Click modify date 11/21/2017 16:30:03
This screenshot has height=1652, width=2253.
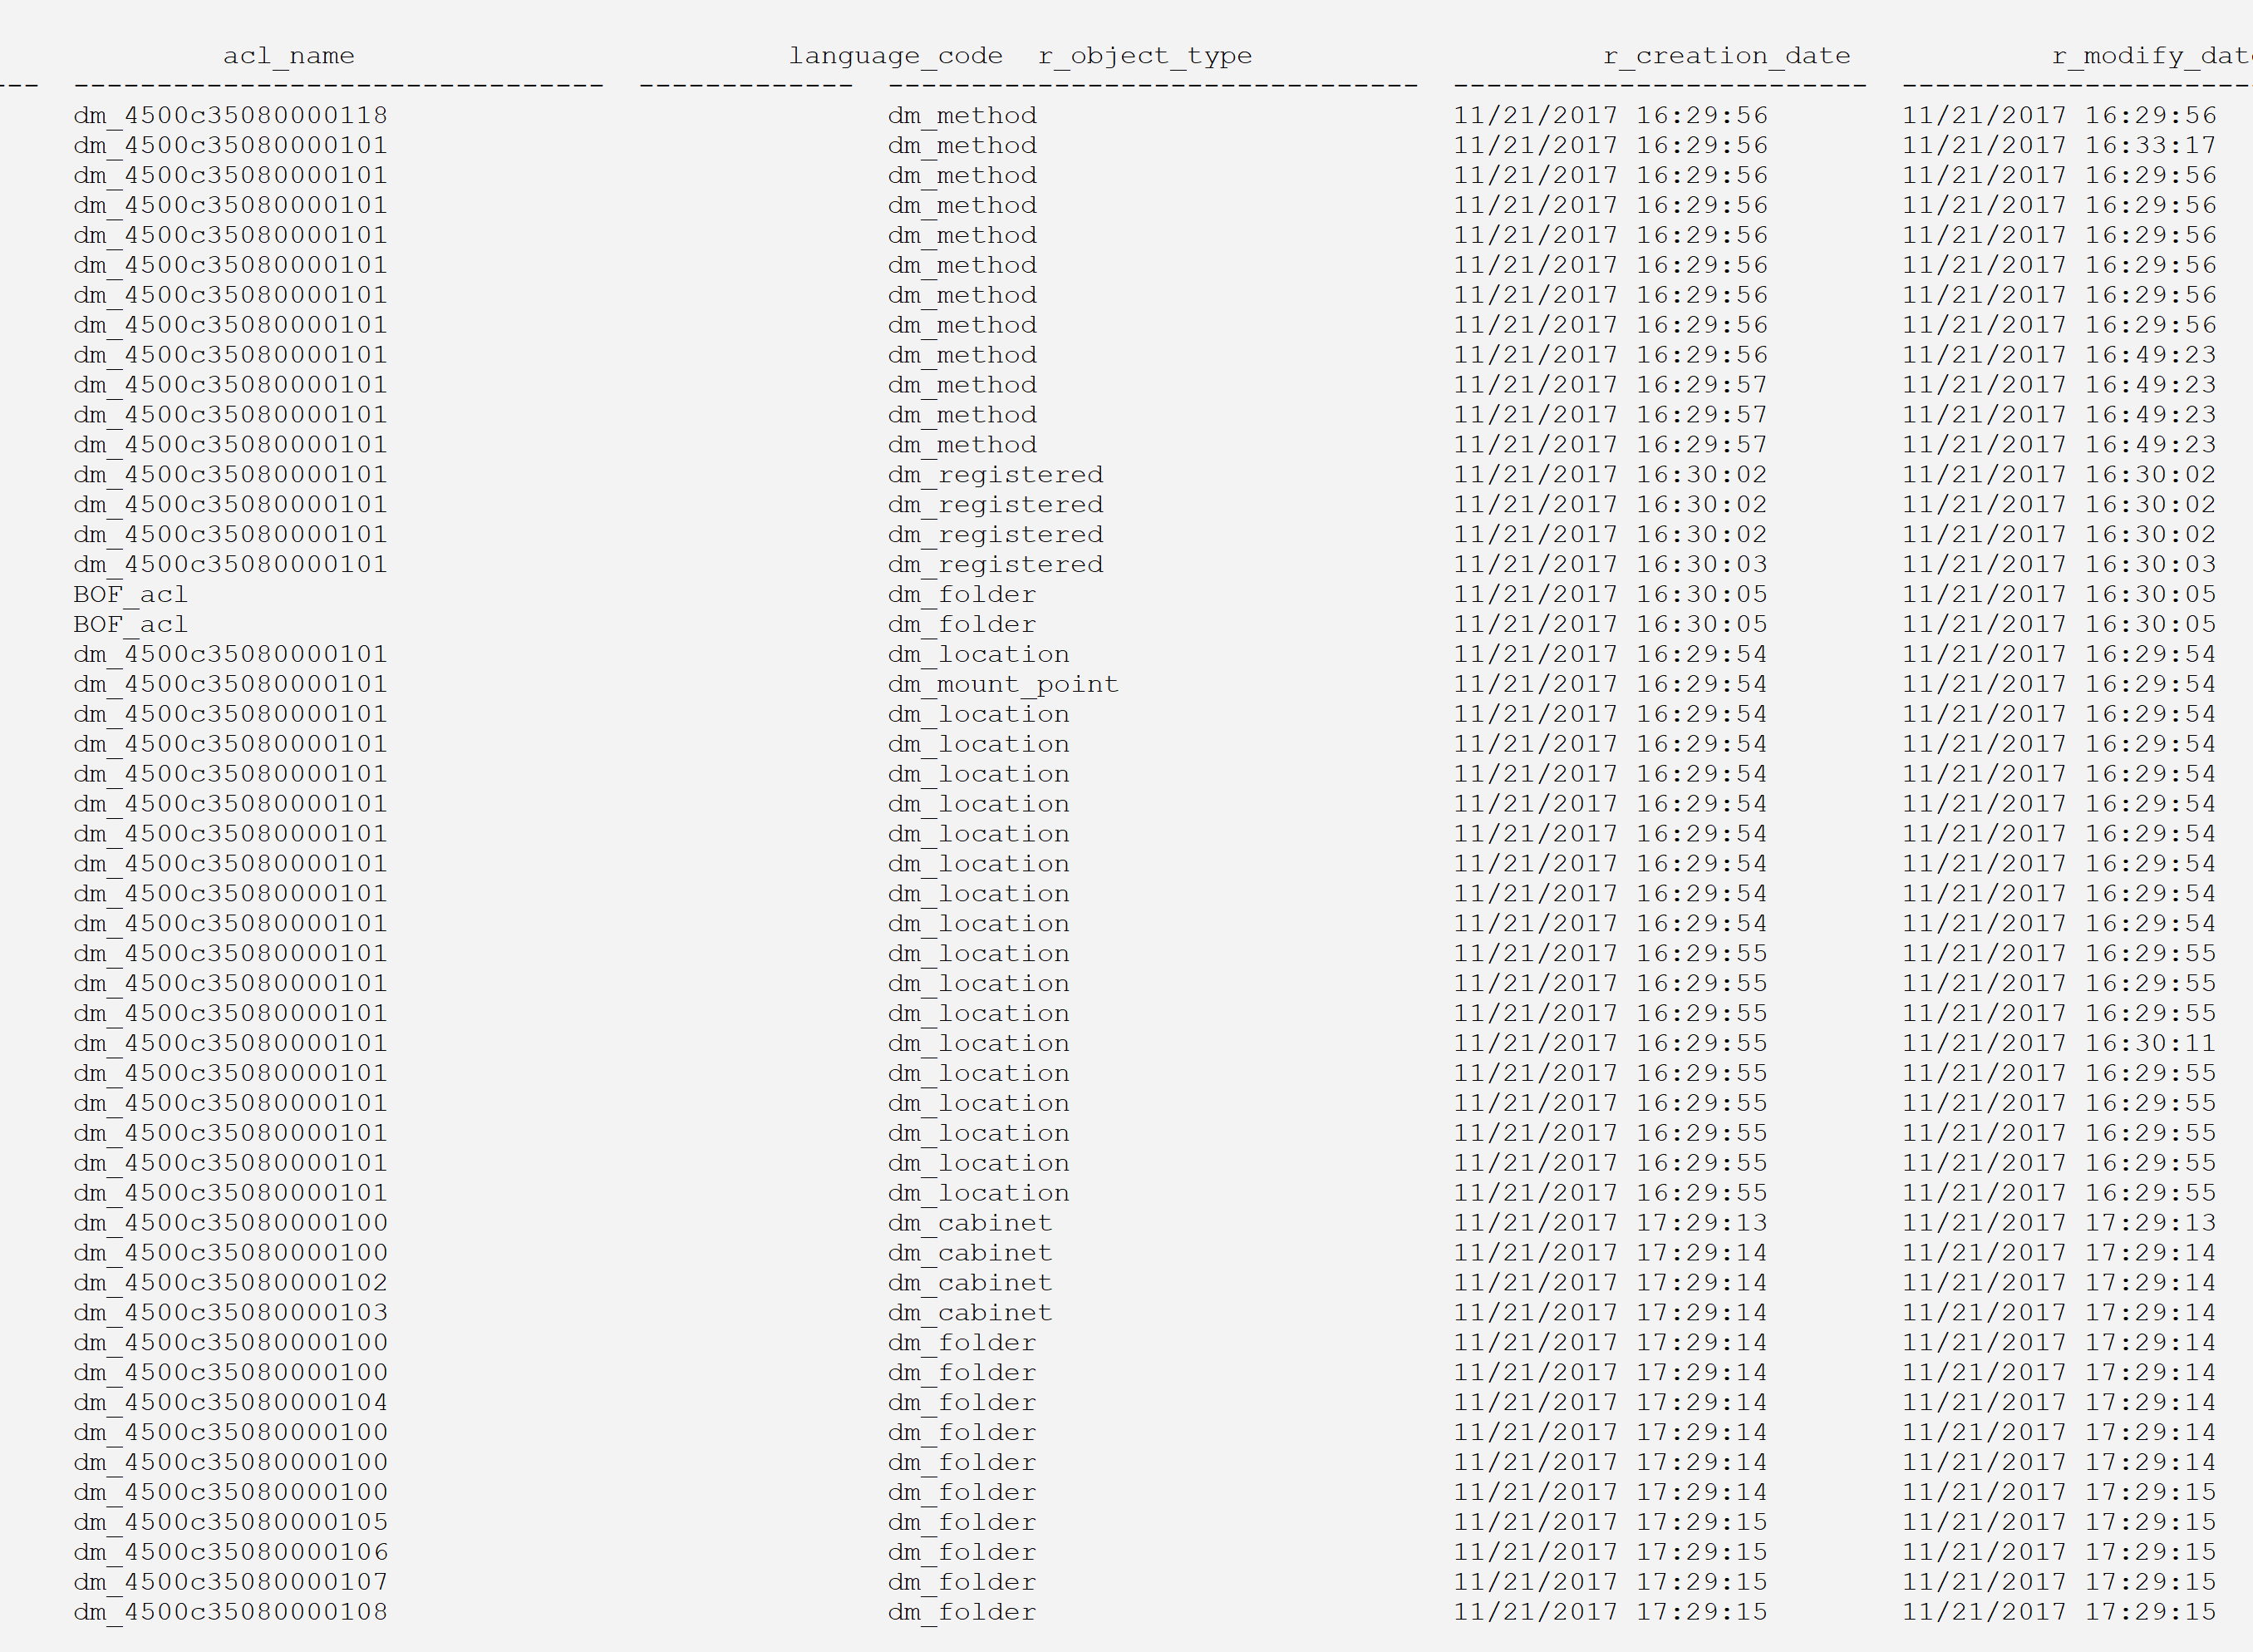2059,565
